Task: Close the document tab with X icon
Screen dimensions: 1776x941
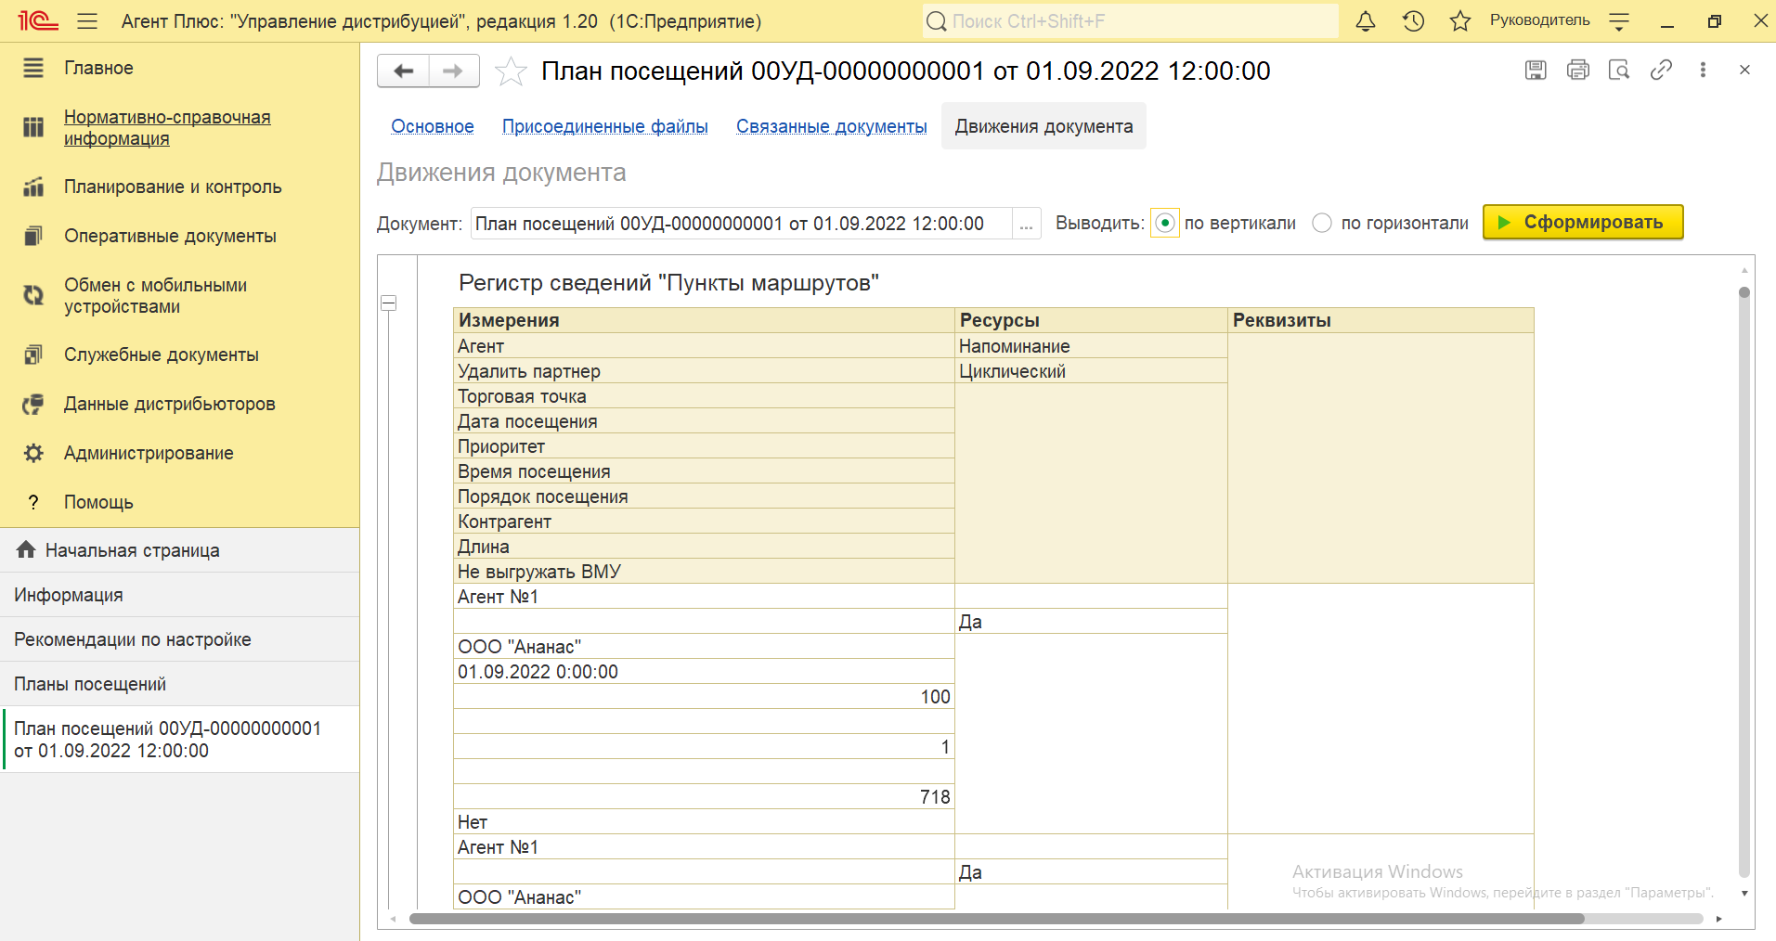Action: pos(1744,70)
